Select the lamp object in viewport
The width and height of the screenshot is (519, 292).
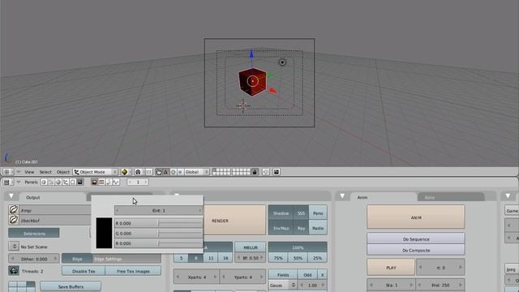[x=282, y=62]
